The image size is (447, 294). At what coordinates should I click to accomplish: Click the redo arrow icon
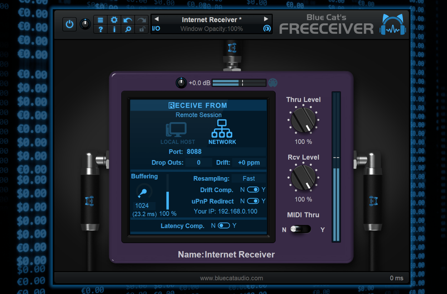(142, 20)
